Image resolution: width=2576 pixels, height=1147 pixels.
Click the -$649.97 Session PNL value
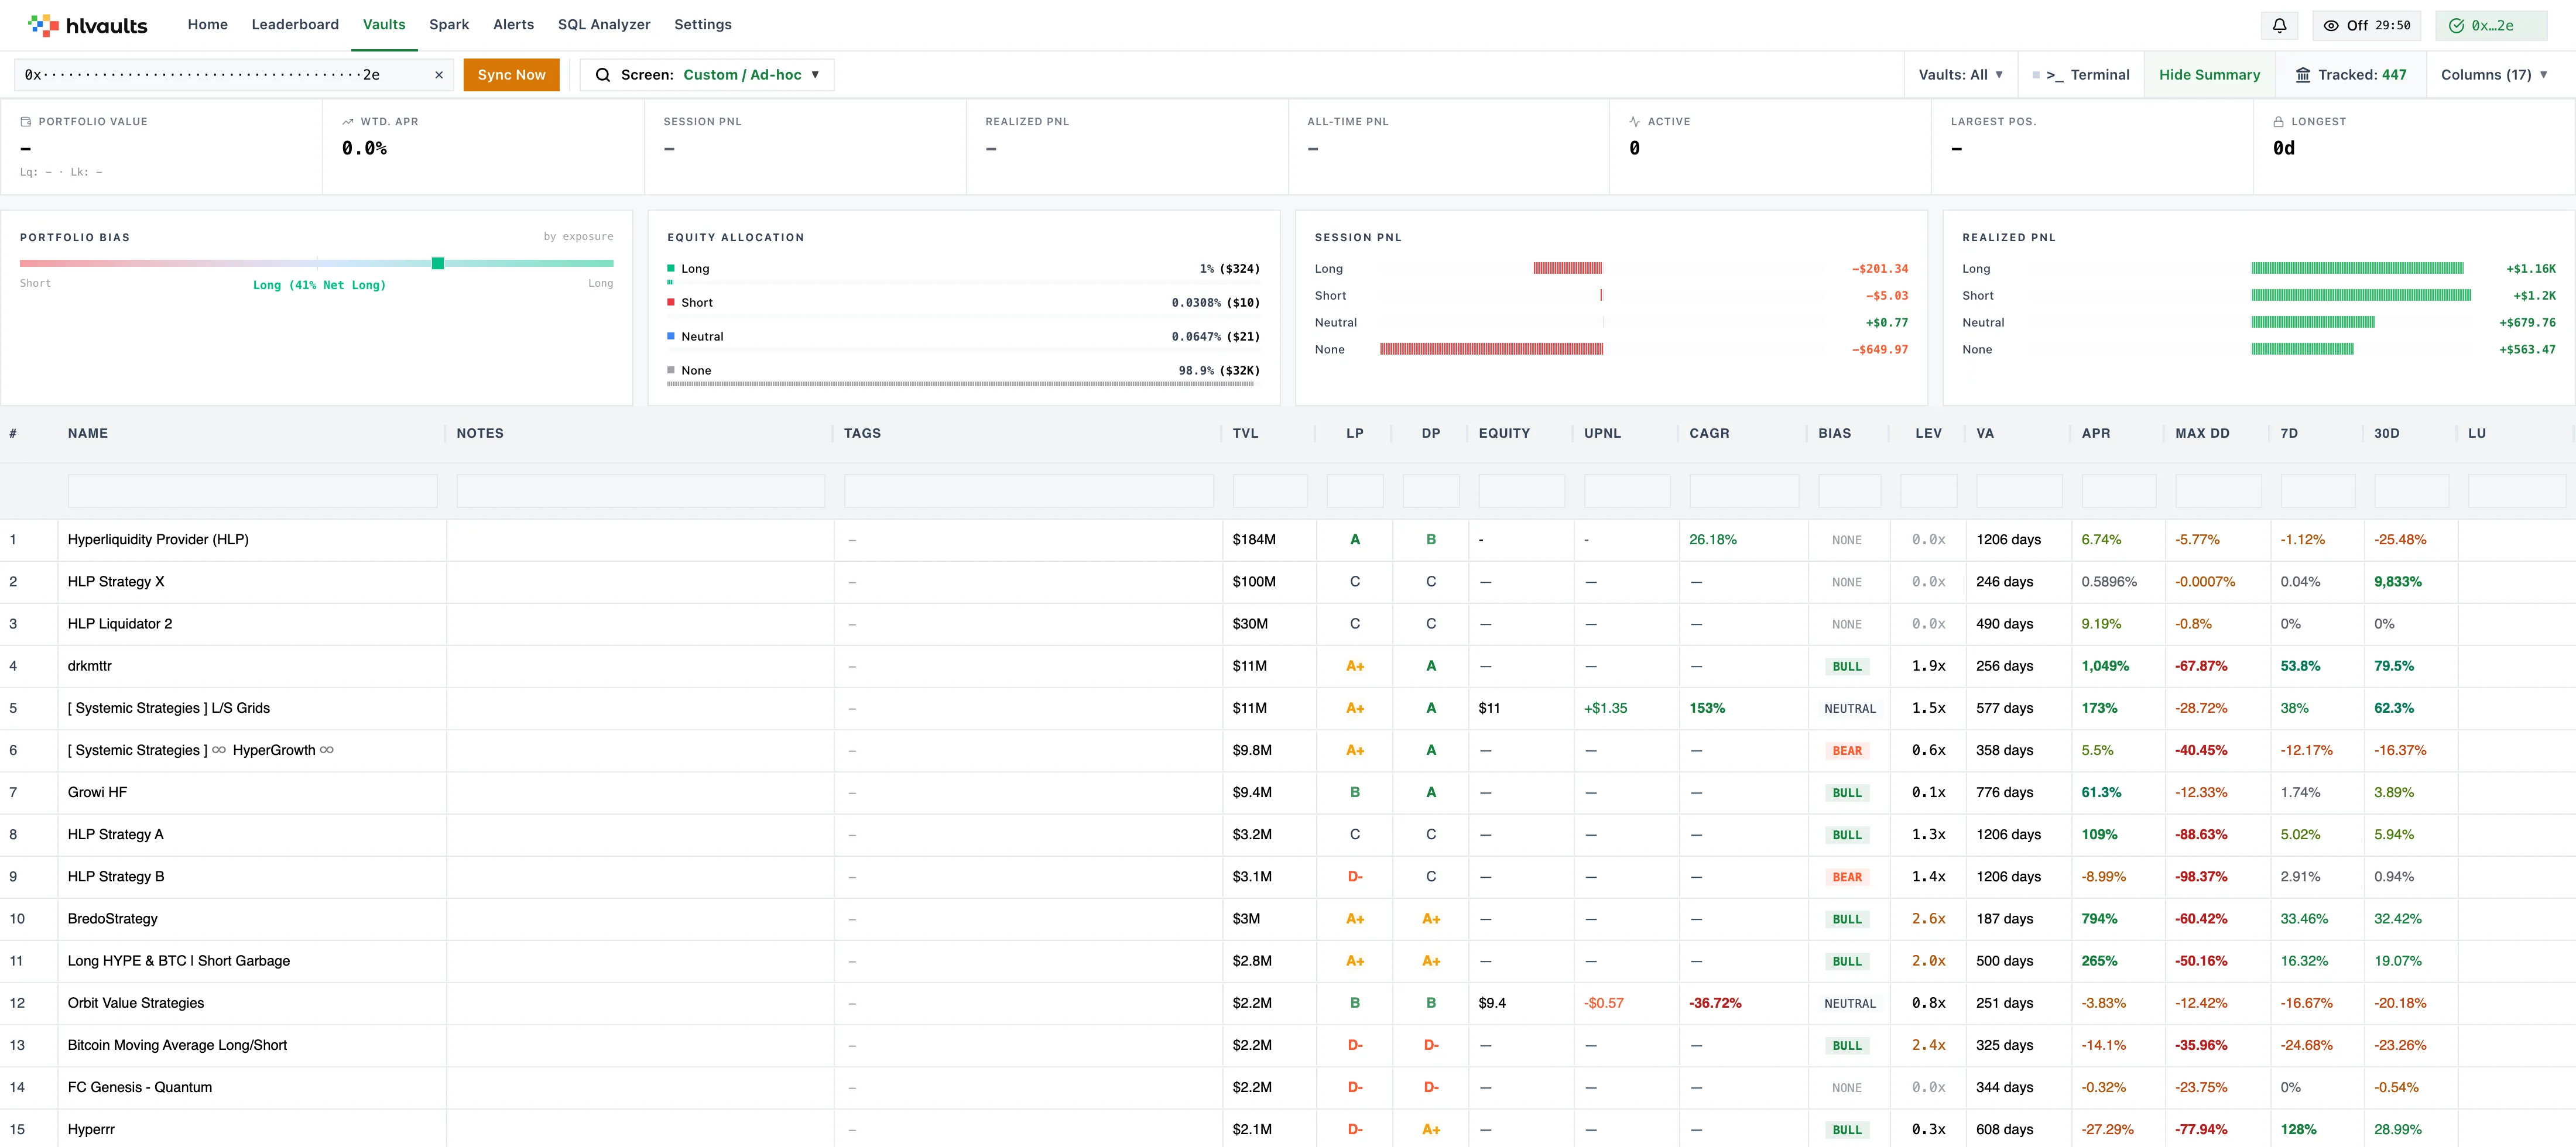click(1880, 350)
